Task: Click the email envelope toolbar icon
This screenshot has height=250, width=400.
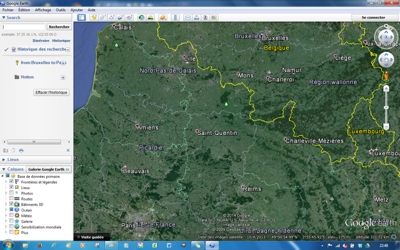Action: click(x=188, y=18)
